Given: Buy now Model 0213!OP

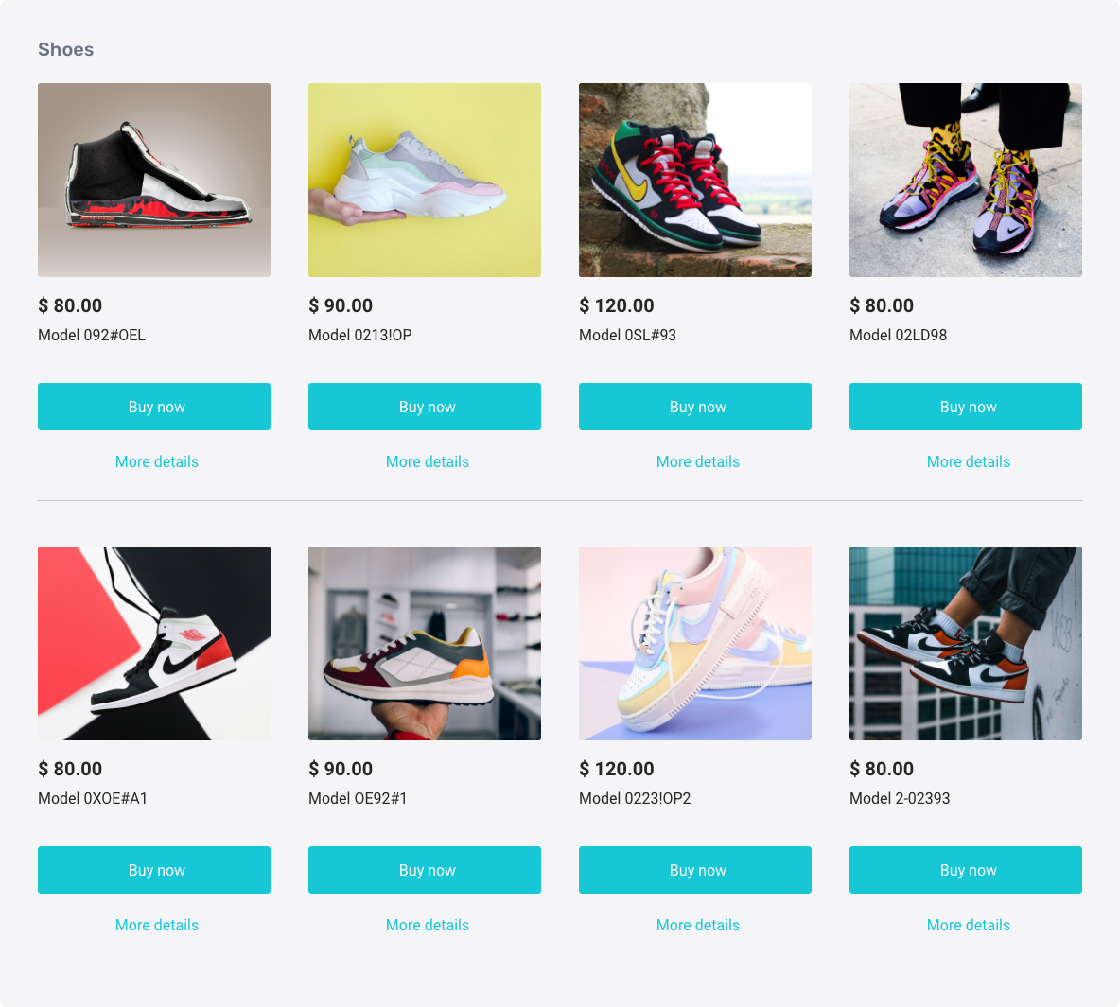Looking at the screenshot, I should [x=425, y=408].
